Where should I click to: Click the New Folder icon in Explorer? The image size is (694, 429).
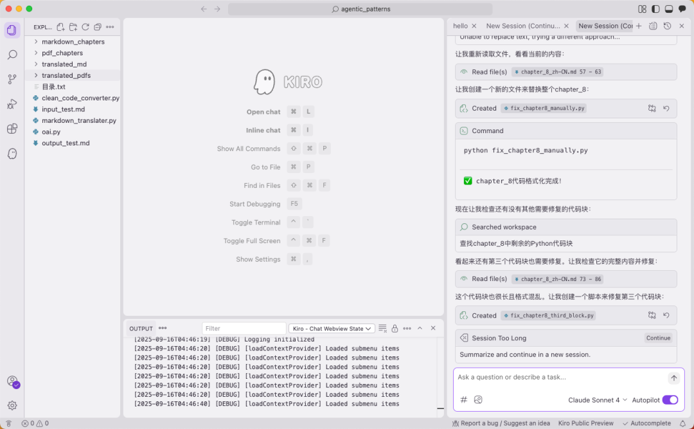click(73, 27)
